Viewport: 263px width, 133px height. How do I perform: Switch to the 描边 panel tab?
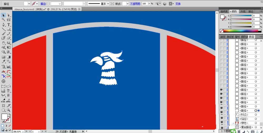[251, 11]
